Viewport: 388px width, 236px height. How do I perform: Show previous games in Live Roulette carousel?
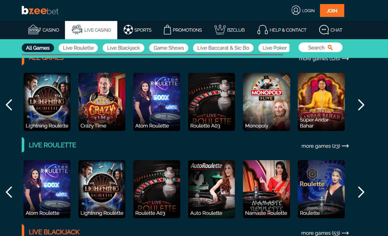[9, 192]
